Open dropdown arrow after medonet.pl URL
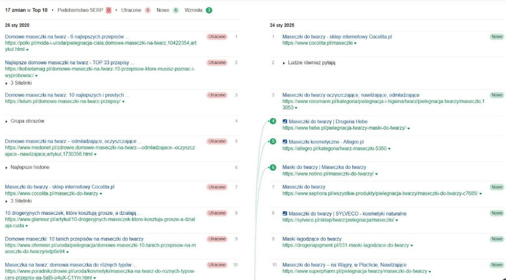 [x=95, y=155]
